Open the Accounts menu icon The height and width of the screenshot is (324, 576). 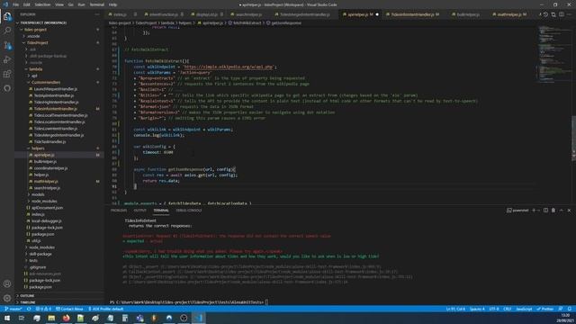[x=7, y=283]
